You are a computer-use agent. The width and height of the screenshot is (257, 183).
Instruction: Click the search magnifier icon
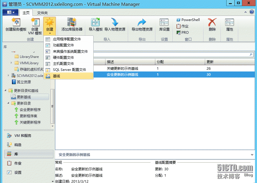[251, 54]
